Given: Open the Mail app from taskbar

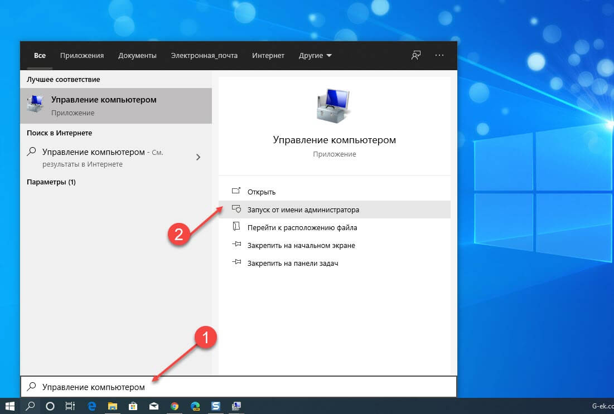Looking at the screenshot, I should pos(154,406).
